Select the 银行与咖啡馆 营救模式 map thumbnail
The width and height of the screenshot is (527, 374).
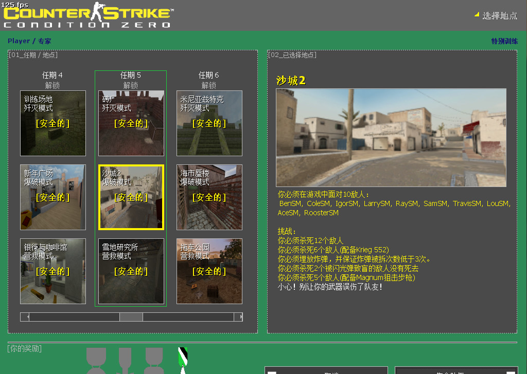click(x=53, y=271)
